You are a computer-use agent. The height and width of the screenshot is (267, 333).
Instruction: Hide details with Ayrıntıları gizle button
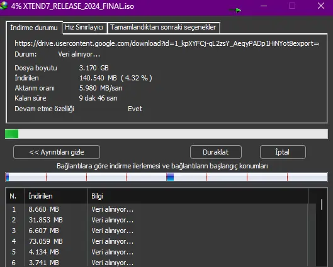point(57,152)
